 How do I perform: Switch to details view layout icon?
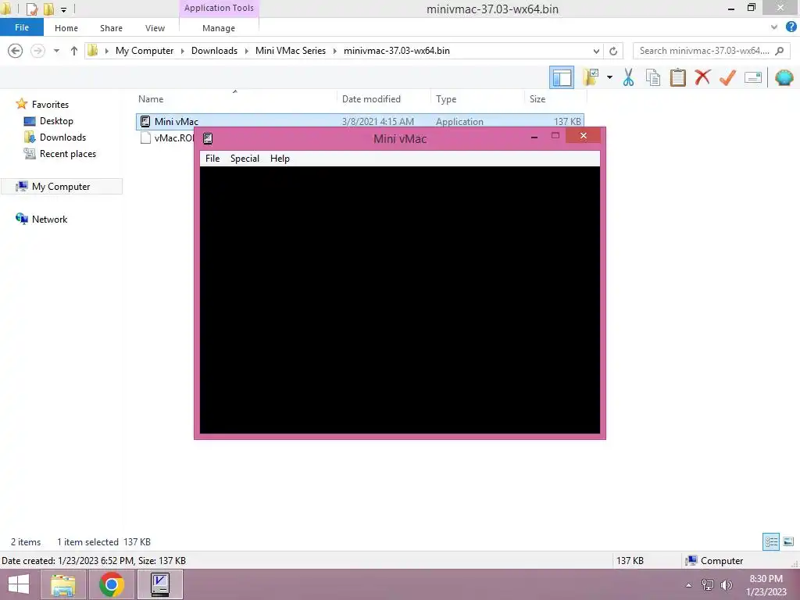click(x=771, y=541)
